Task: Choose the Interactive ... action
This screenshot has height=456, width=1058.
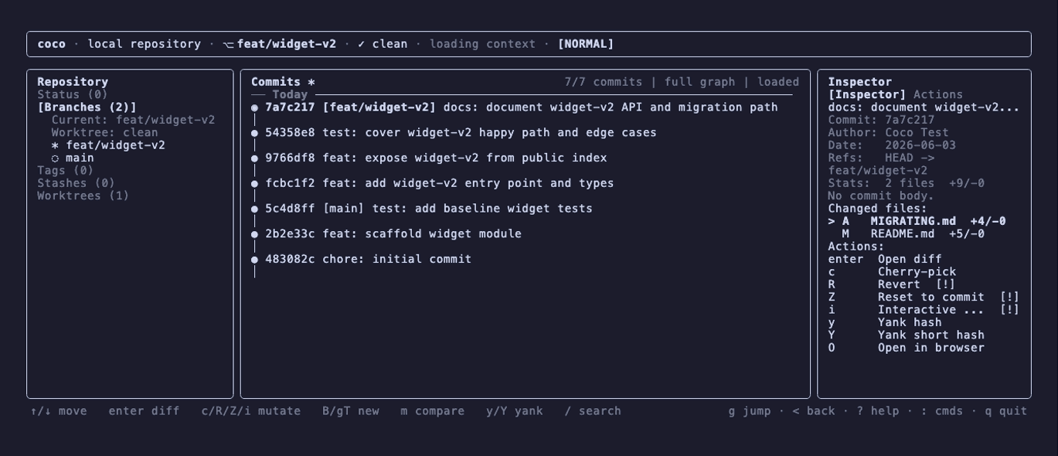Action: [924, 310]
